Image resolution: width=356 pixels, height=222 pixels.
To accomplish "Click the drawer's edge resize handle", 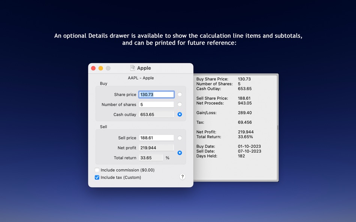I will click(278, 128).
